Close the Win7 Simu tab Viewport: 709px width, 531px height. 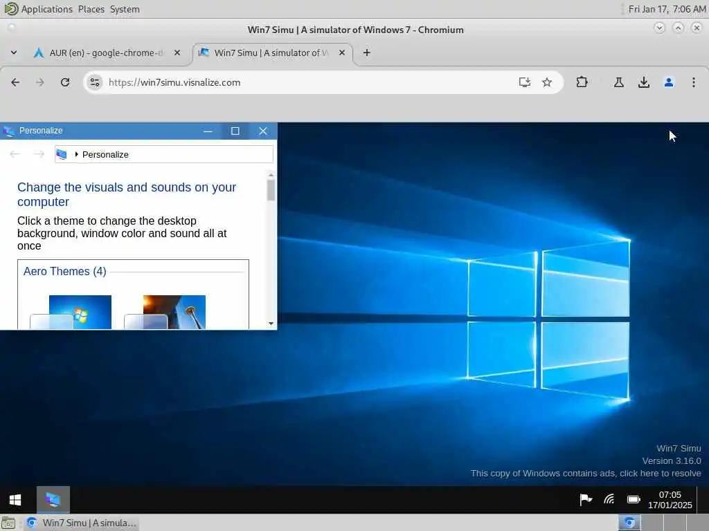(342, 53)
